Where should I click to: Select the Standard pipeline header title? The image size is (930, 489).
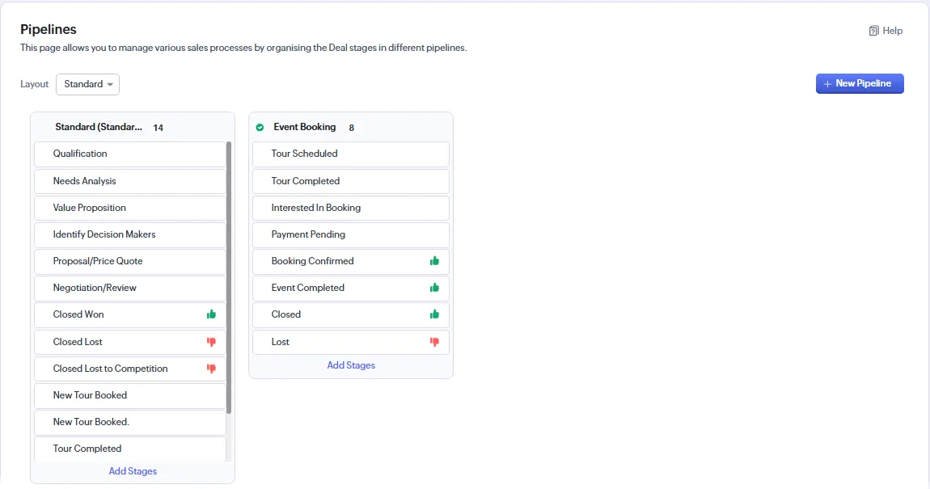pyautogui.click(x=99, y=127)
